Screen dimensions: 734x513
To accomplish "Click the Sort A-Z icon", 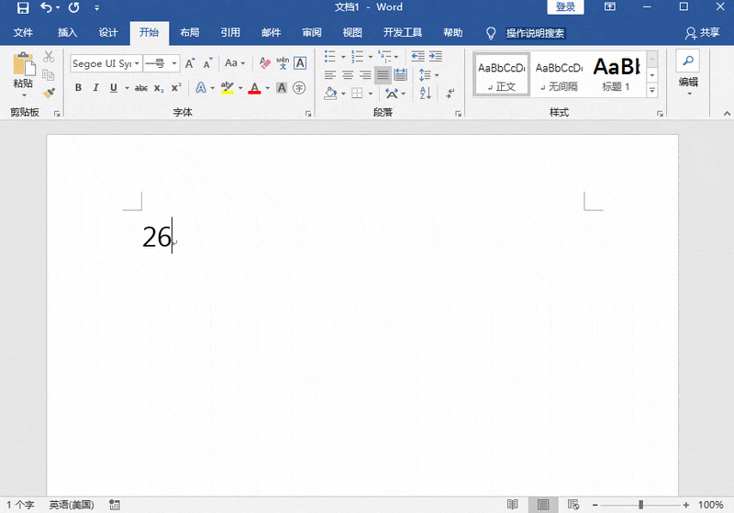I will [425, 93].
